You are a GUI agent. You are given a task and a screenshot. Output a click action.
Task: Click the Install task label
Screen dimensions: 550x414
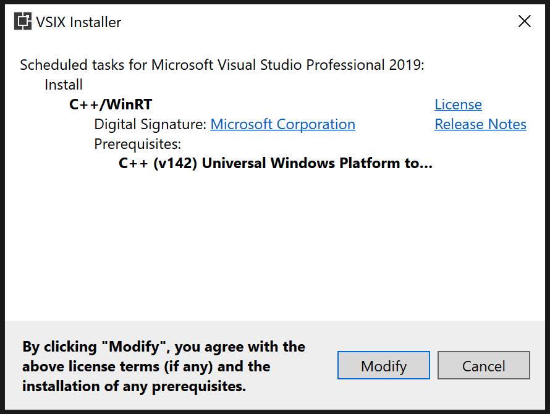point(63,84)
